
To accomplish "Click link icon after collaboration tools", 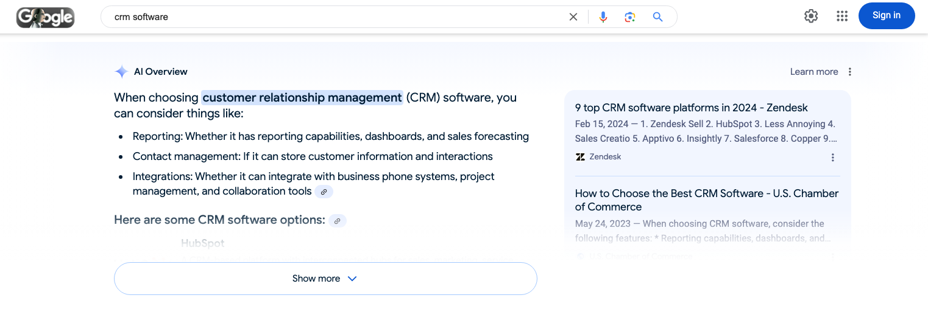I will pos(324,192).
